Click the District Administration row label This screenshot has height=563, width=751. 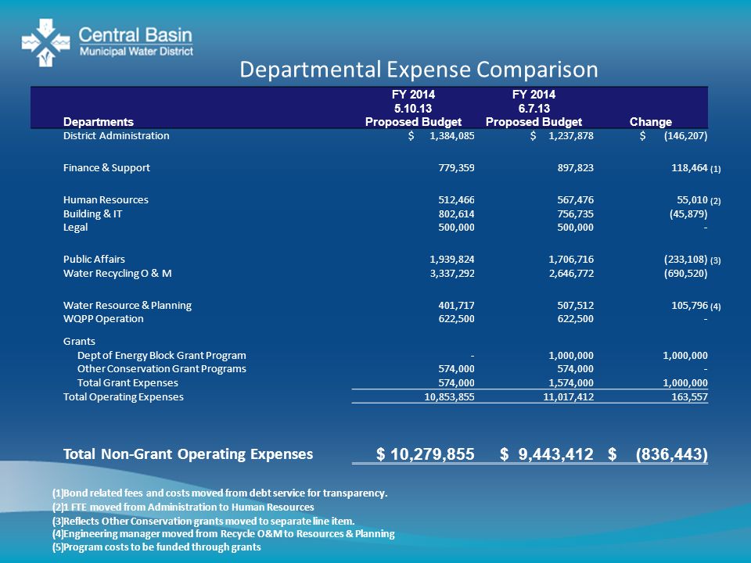[117, 135]
